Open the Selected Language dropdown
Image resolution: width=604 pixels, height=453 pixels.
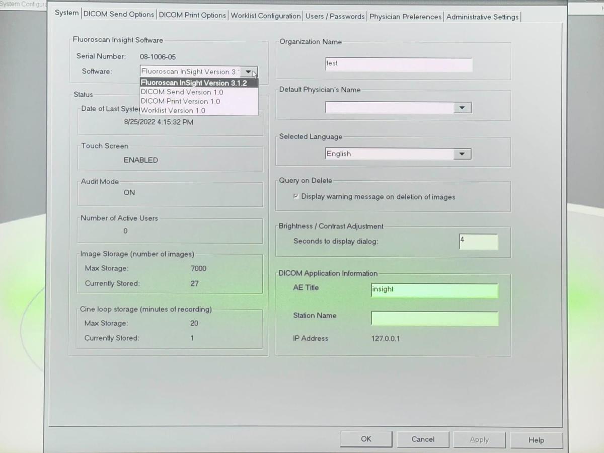pyautogui.click(x=462, y=154)
